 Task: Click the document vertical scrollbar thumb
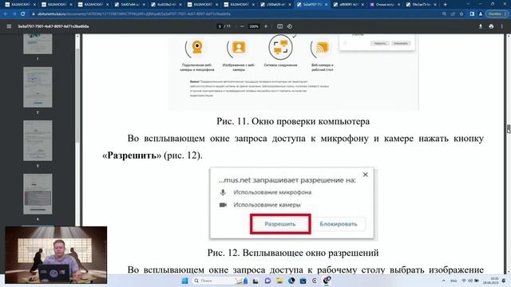[x=509, y=128]
